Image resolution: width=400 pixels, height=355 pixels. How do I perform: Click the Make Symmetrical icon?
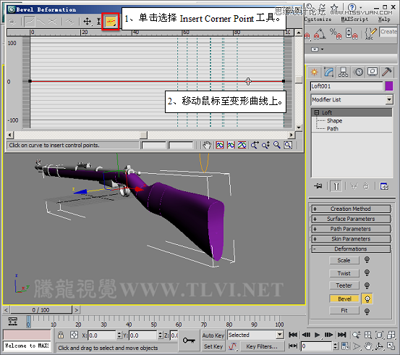(x=12, y=22)
